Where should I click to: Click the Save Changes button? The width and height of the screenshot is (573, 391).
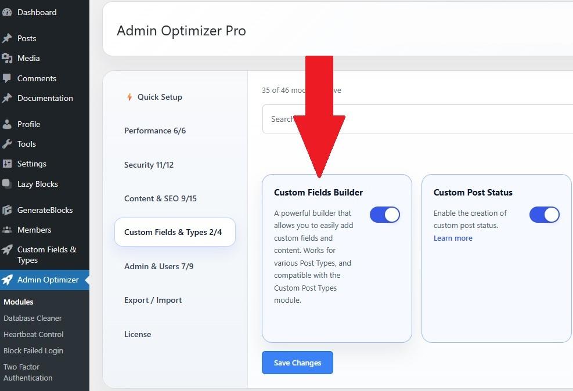coord(297,363)
